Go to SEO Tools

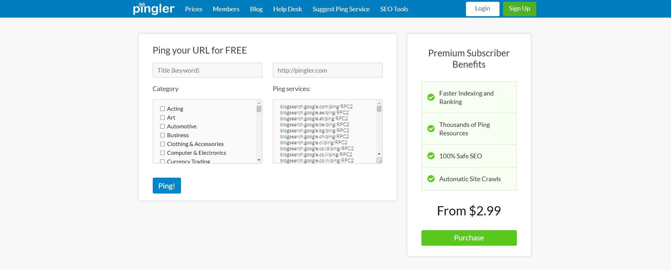pos(394,9)
